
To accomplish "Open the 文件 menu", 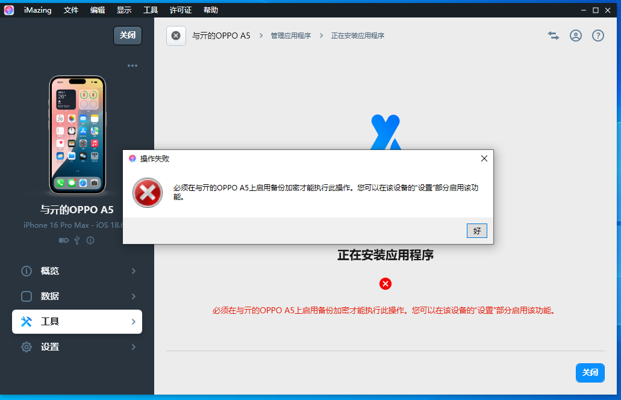I will [71, 10].
